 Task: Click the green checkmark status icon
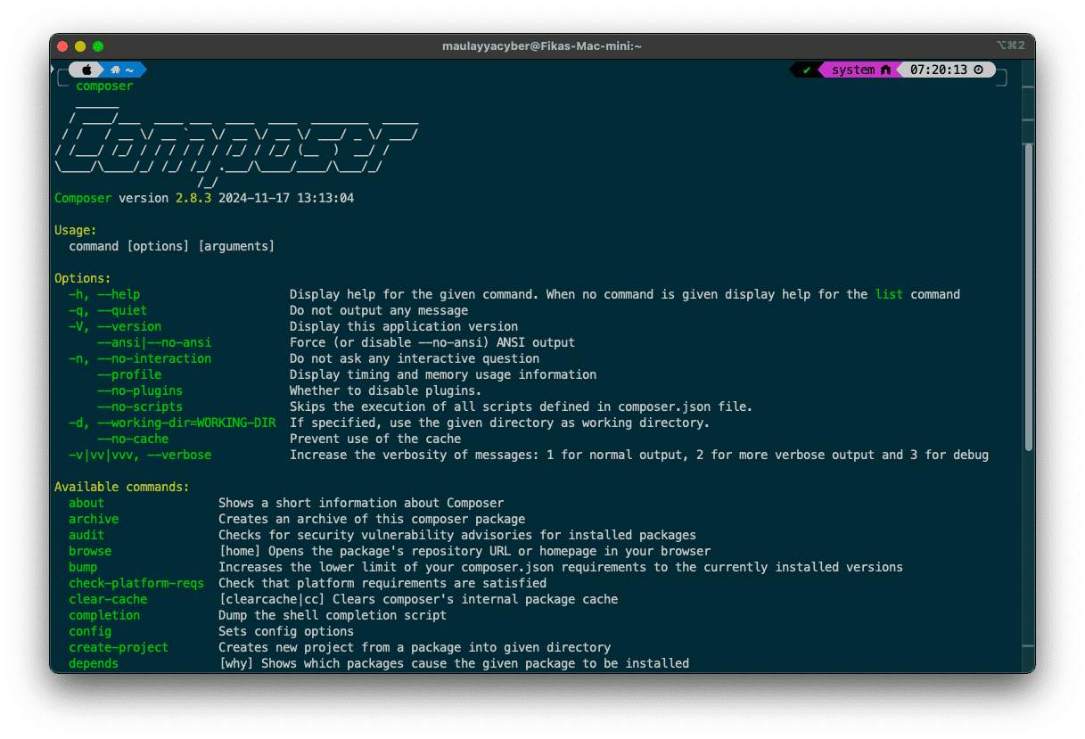(x=806, y=70)
